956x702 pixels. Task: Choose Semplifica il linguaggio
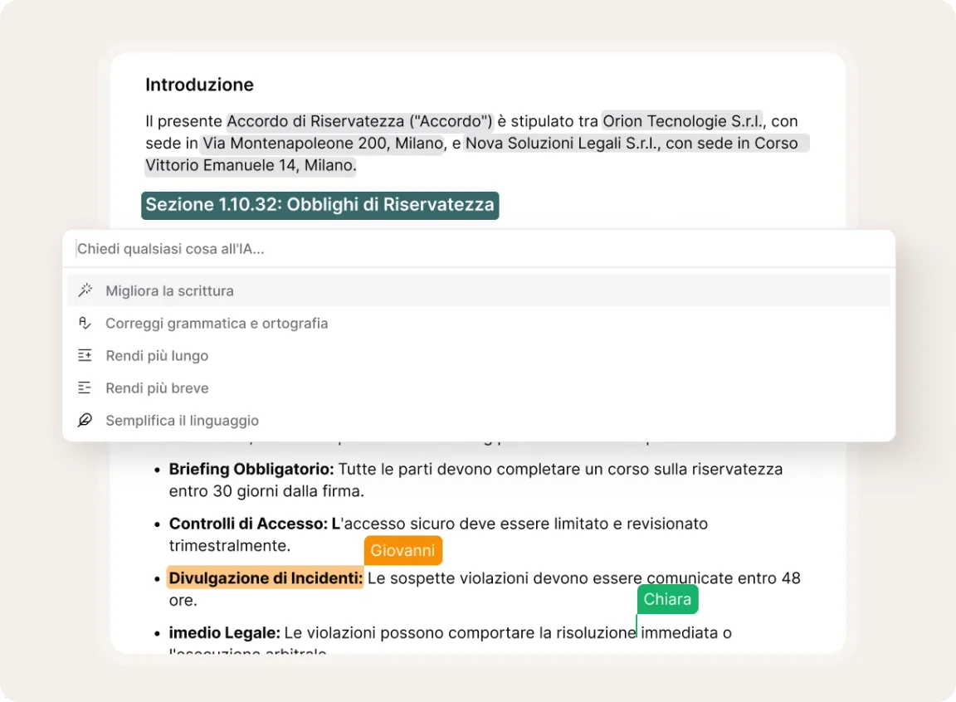point(182,421)
